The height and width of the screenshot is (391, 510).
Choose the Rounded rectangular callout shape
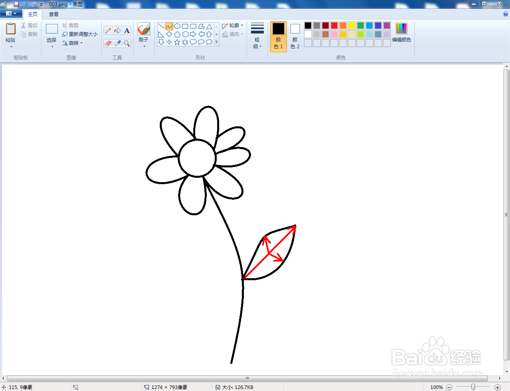point(193,42)
